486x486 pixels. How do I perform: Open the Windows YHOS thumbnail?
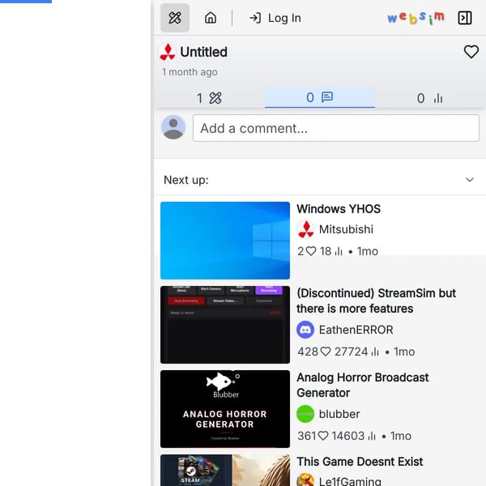[225, 241]
